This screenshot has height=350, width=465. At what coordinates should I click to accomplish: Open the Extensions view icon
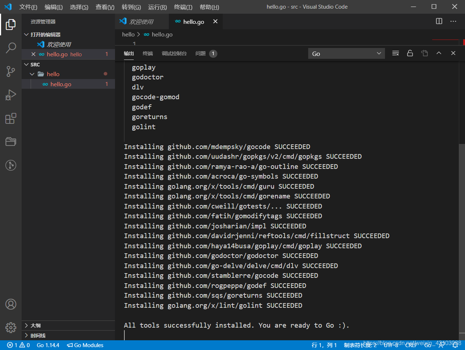point(11,118)
